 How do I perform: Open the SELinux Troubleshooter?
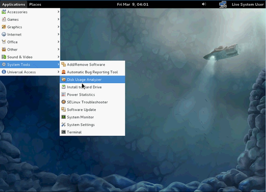point(87,102)
